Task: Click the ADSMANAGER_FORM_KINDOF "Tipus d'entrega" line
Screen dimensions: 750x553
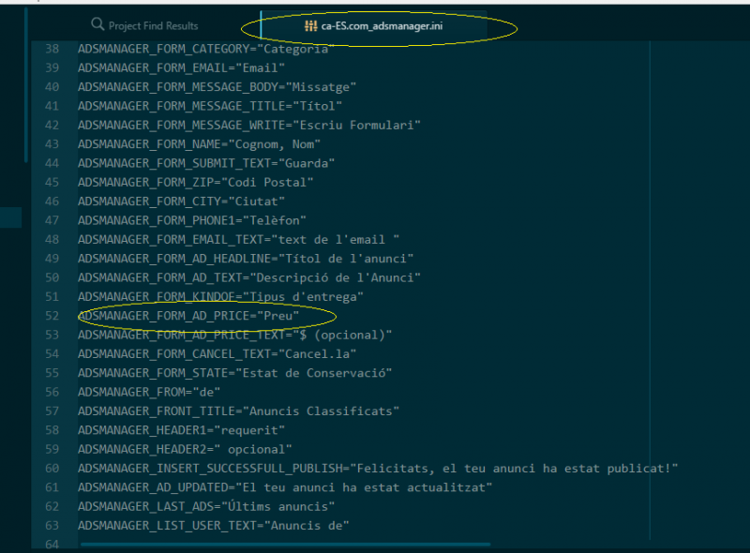Action: (x=220, y=296)
